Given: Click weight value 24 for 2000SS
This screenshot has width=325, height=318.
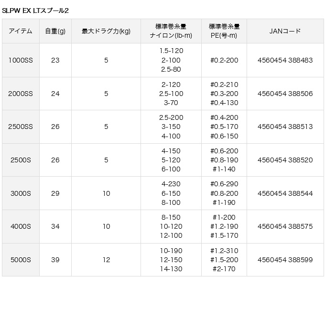Looking at the screenshot, I should coord(55,94).
